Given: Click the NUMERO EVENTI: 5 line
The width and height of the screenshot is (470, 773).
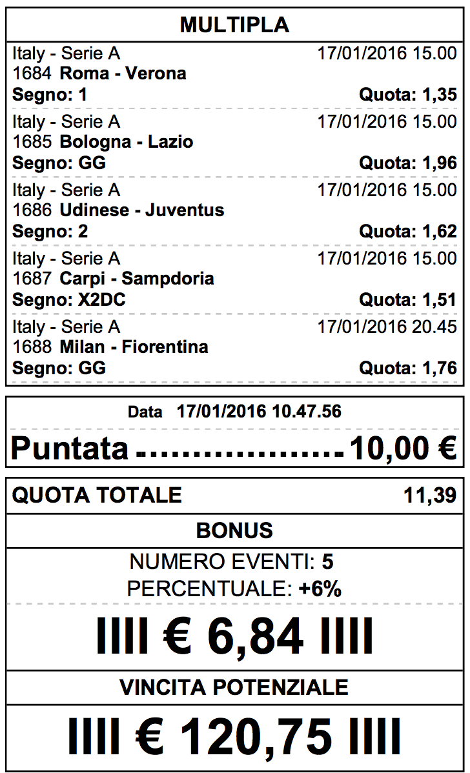Looking at the screenshot, I should 231,562.
